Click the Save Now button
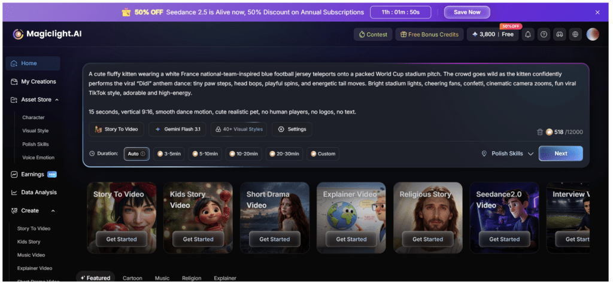Screen dimensions: 613x287 pos(467,12)
